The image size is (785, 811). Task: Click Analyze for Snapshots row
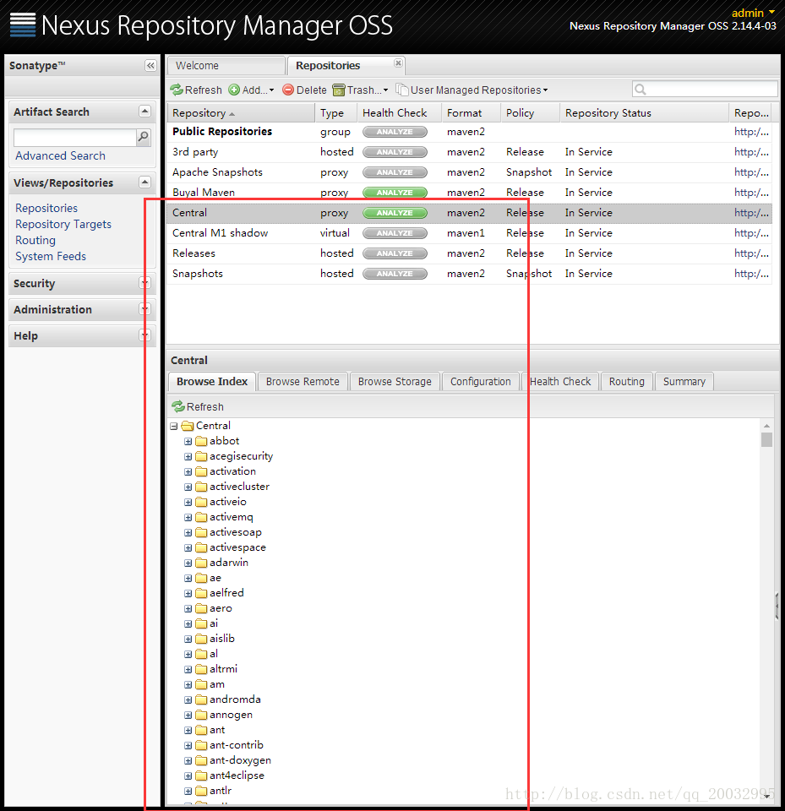pyautogui.click(x=395, y=274)
